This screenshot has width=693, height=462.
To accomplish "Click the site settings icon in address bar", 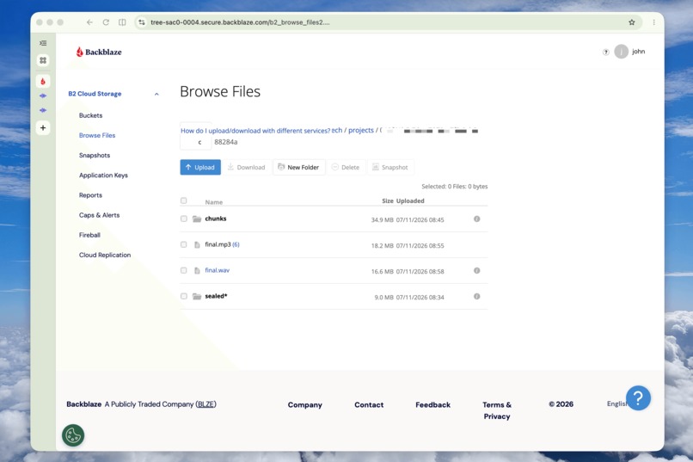I will click(141, 22).
